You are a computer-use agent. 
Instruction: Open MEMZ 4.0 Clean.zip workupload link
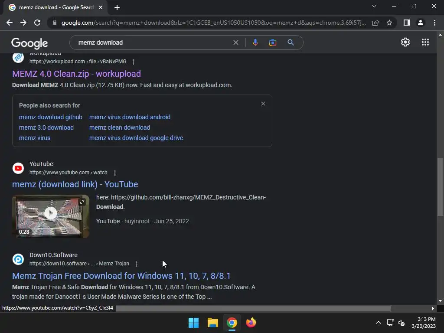[x=76, y=74]
